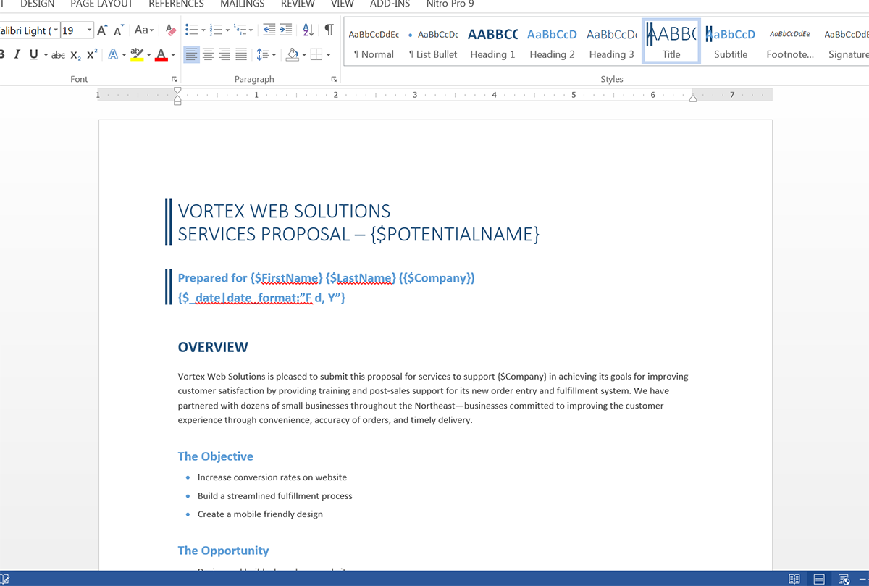Toggle underline formatting

(33, 54)
